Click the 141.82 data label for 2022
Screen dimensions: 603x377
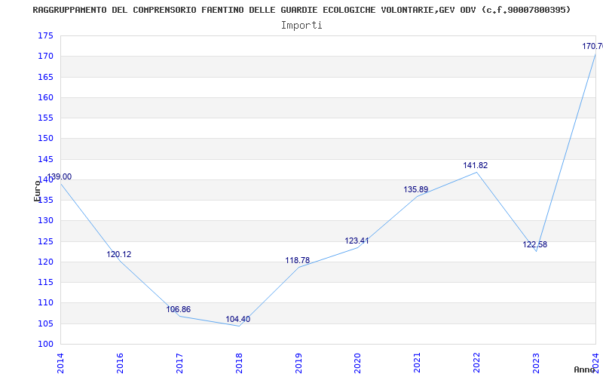[x=476, y=165]
